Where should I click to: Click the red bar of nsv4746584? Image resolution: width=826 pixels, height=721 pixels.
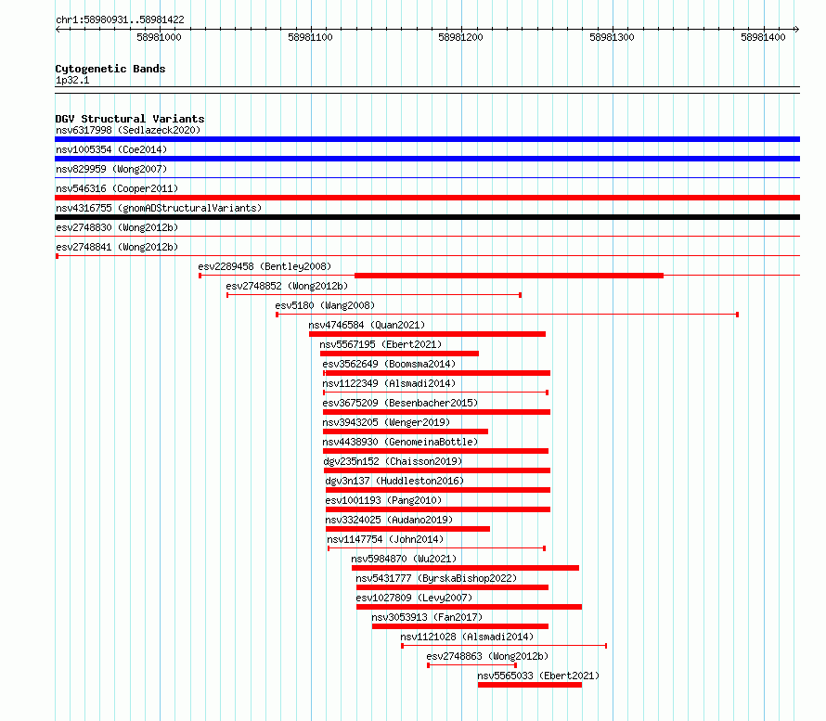click(x=427, y=334)
